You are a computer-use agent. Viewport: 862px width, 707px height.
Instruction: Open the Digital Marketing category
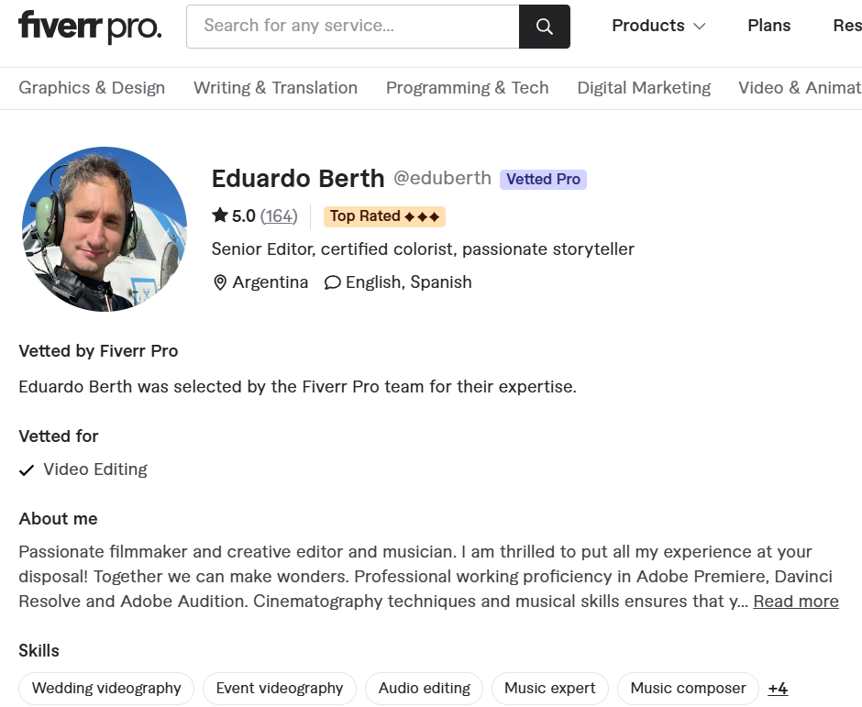[644, 88]
